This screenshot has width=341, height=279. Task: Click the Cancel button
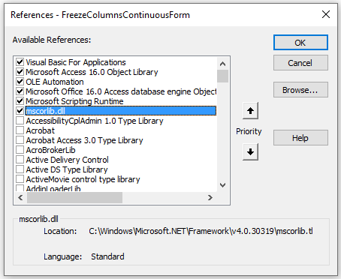tap(300, 63)
